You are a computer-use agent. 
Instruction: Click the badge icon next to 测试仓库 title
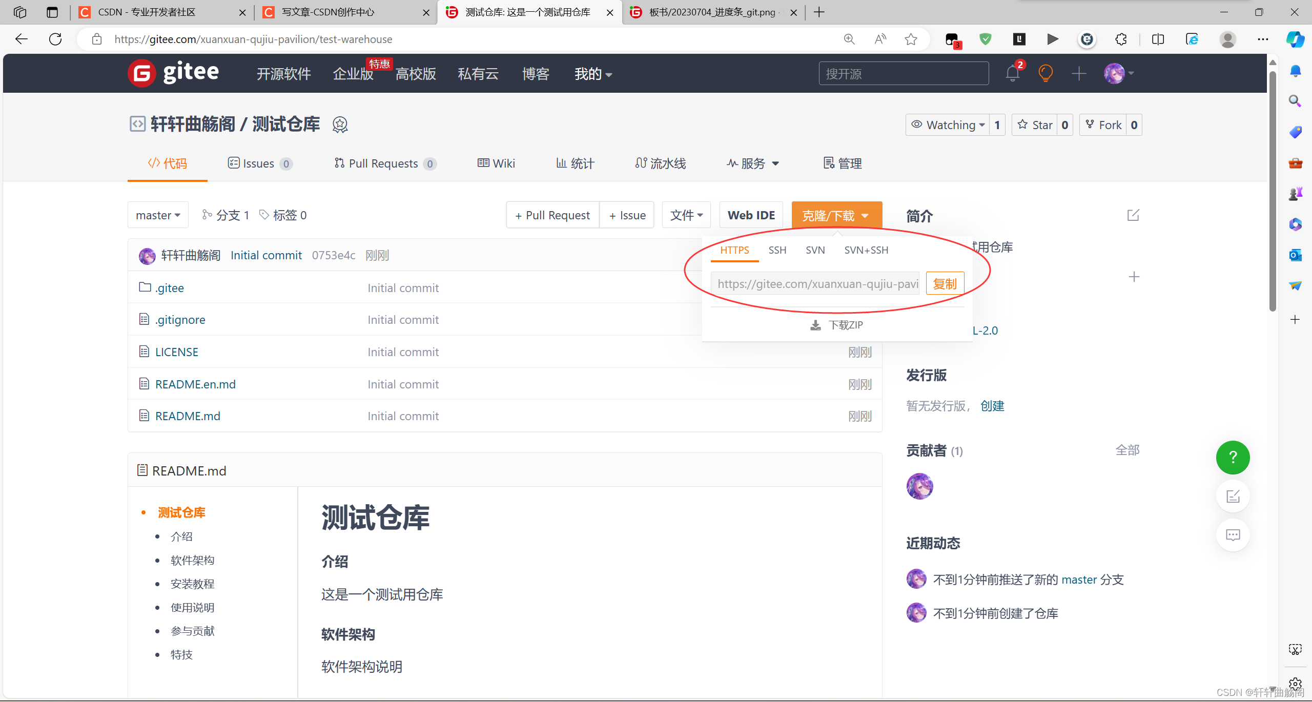coord(340,125)
